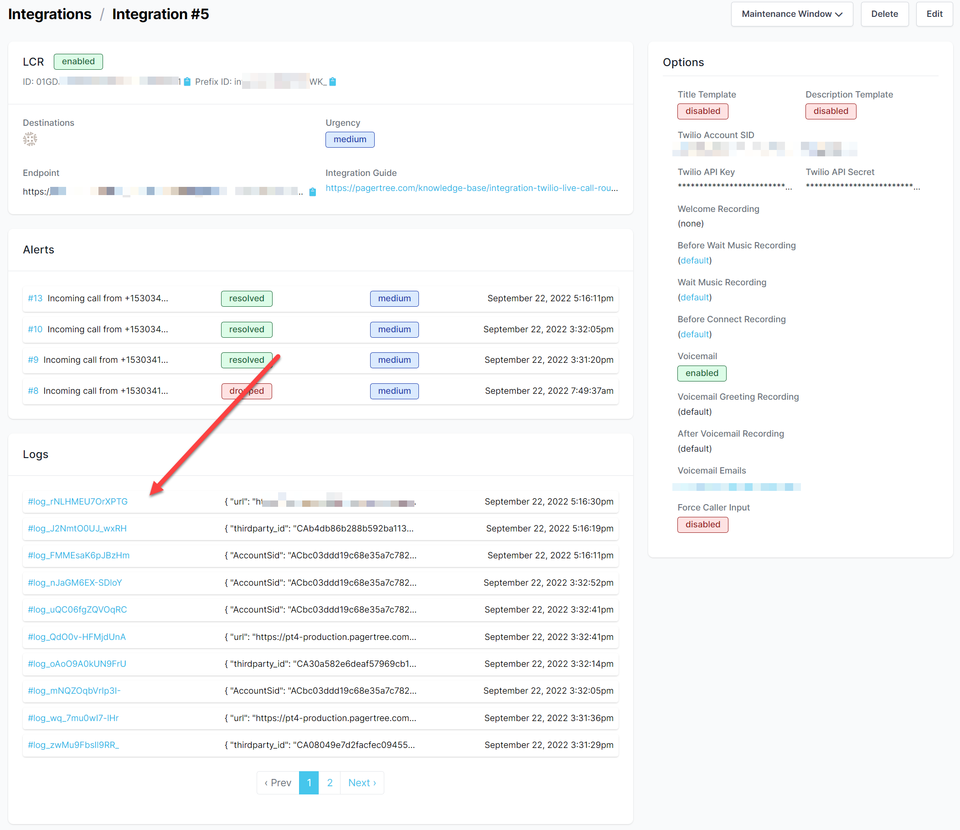Image resolution: width=960 pixels, height=830 pixels.
Task: Click the Delete button
Action: (884, 14)
